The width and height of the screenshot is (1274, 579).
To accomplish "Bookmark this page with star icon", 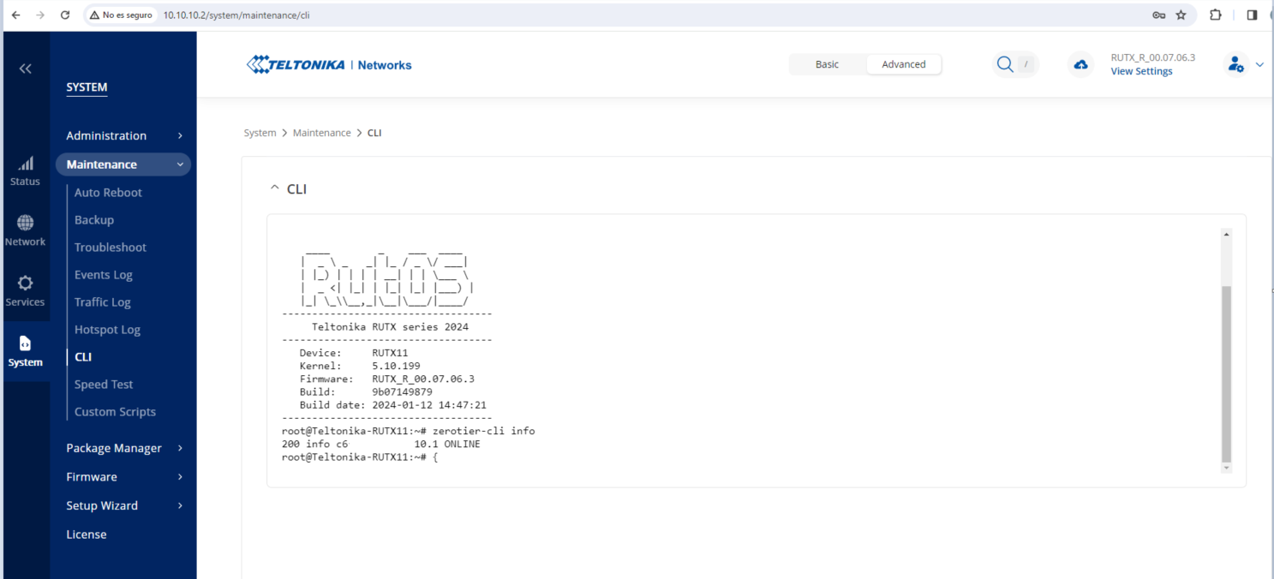I will [1181, 15].
